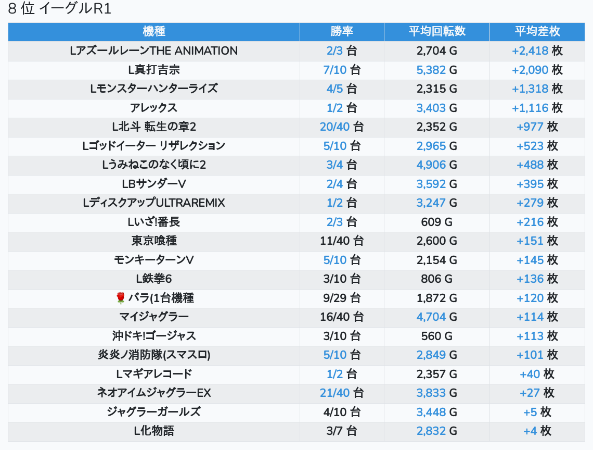Open the 20/40 win rate for L北斗 転生の章2

coord(335,127)
